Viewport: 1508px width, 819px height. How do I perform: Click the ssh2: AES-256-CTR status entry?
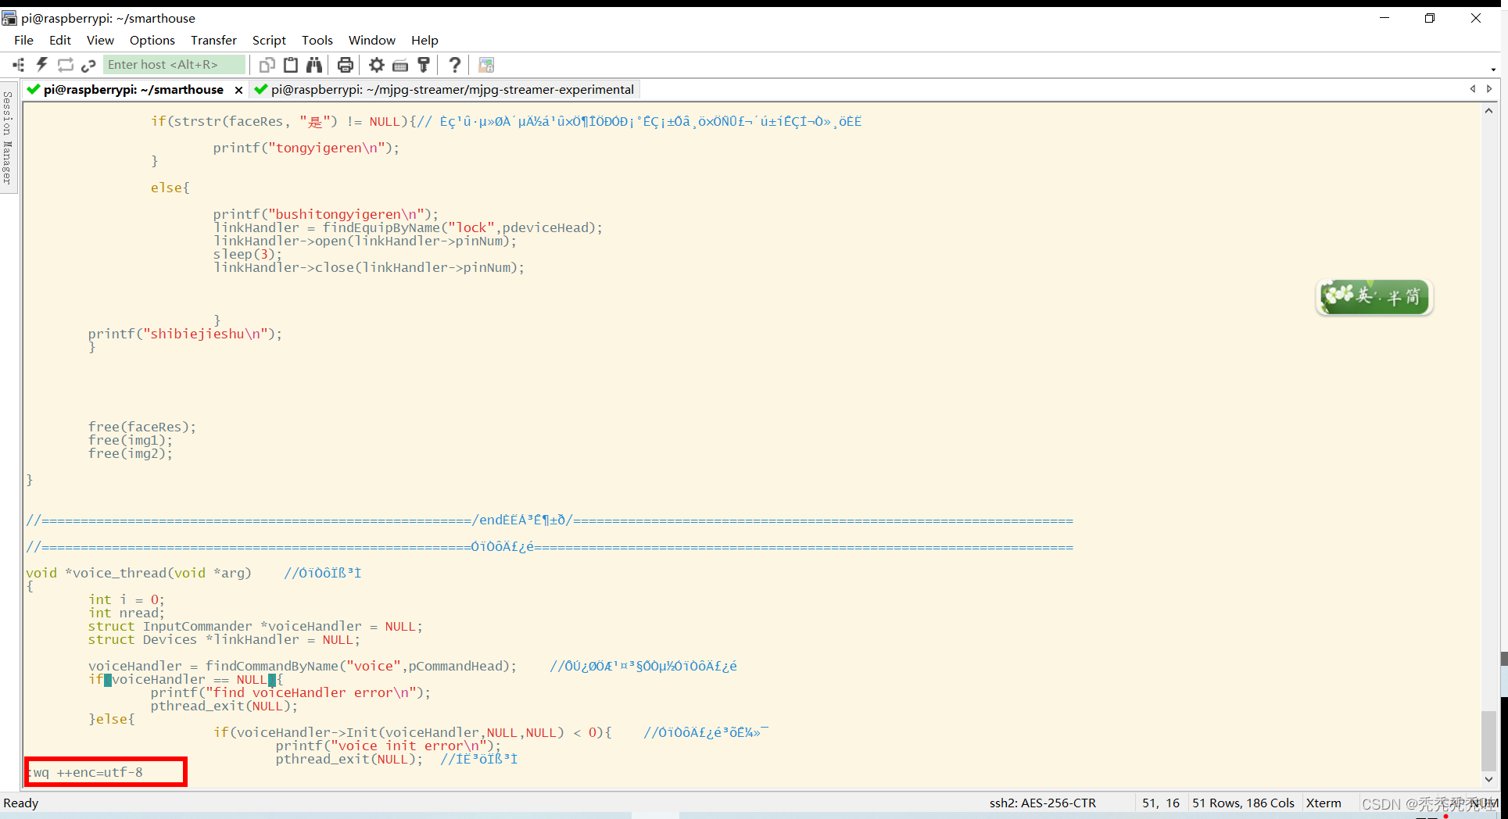(x=1043, y=803)
